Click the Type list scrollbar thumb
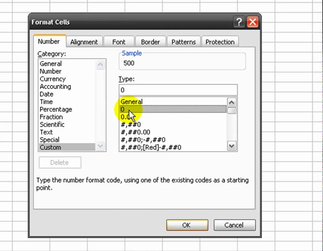 (232, 111)
